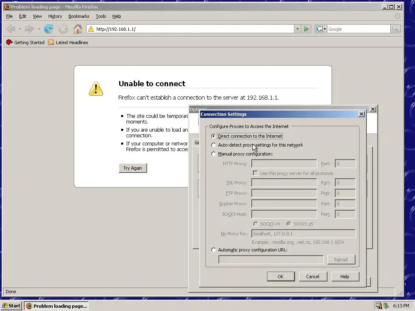Click the system clock showing 6:13 PM
The image size is (415, 311).
401,306
